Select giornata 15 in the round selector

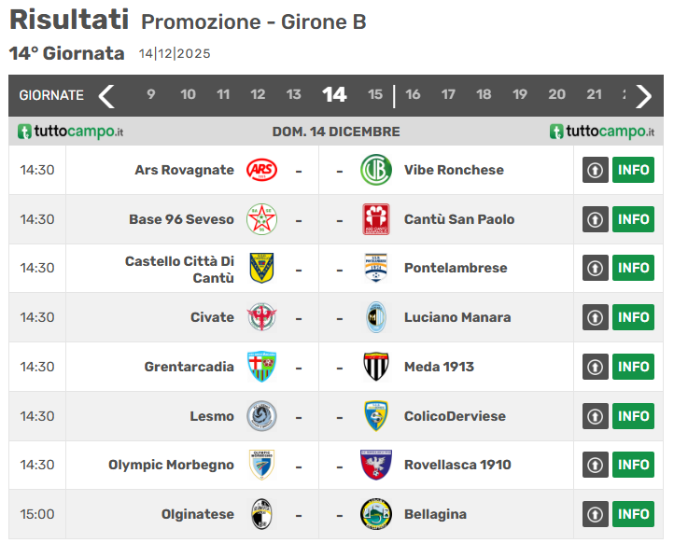375,94
